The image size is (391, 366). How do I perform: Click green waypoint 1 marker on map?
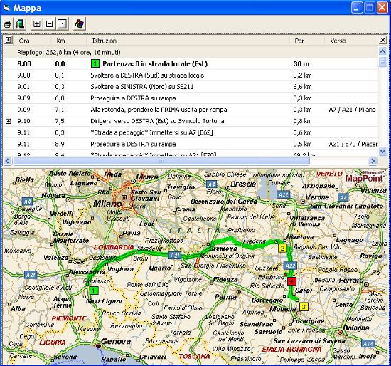point(94,291)
